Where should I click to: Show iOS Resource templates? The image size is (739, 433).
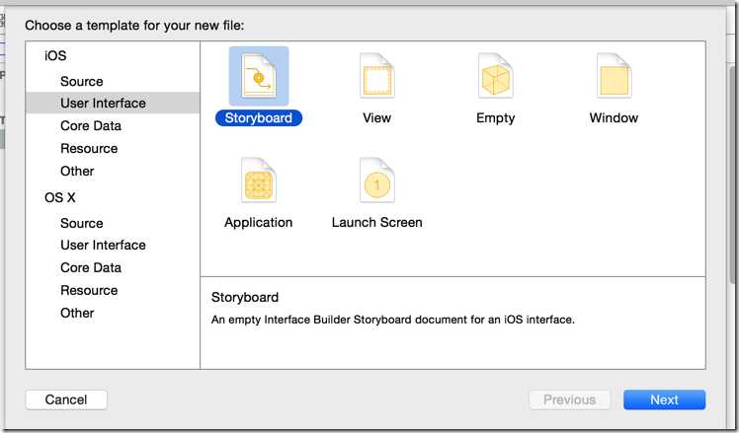click(89, 148)
